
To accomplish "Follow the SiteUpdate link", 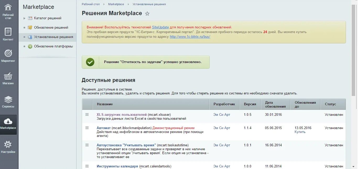I will click(160, 27).
